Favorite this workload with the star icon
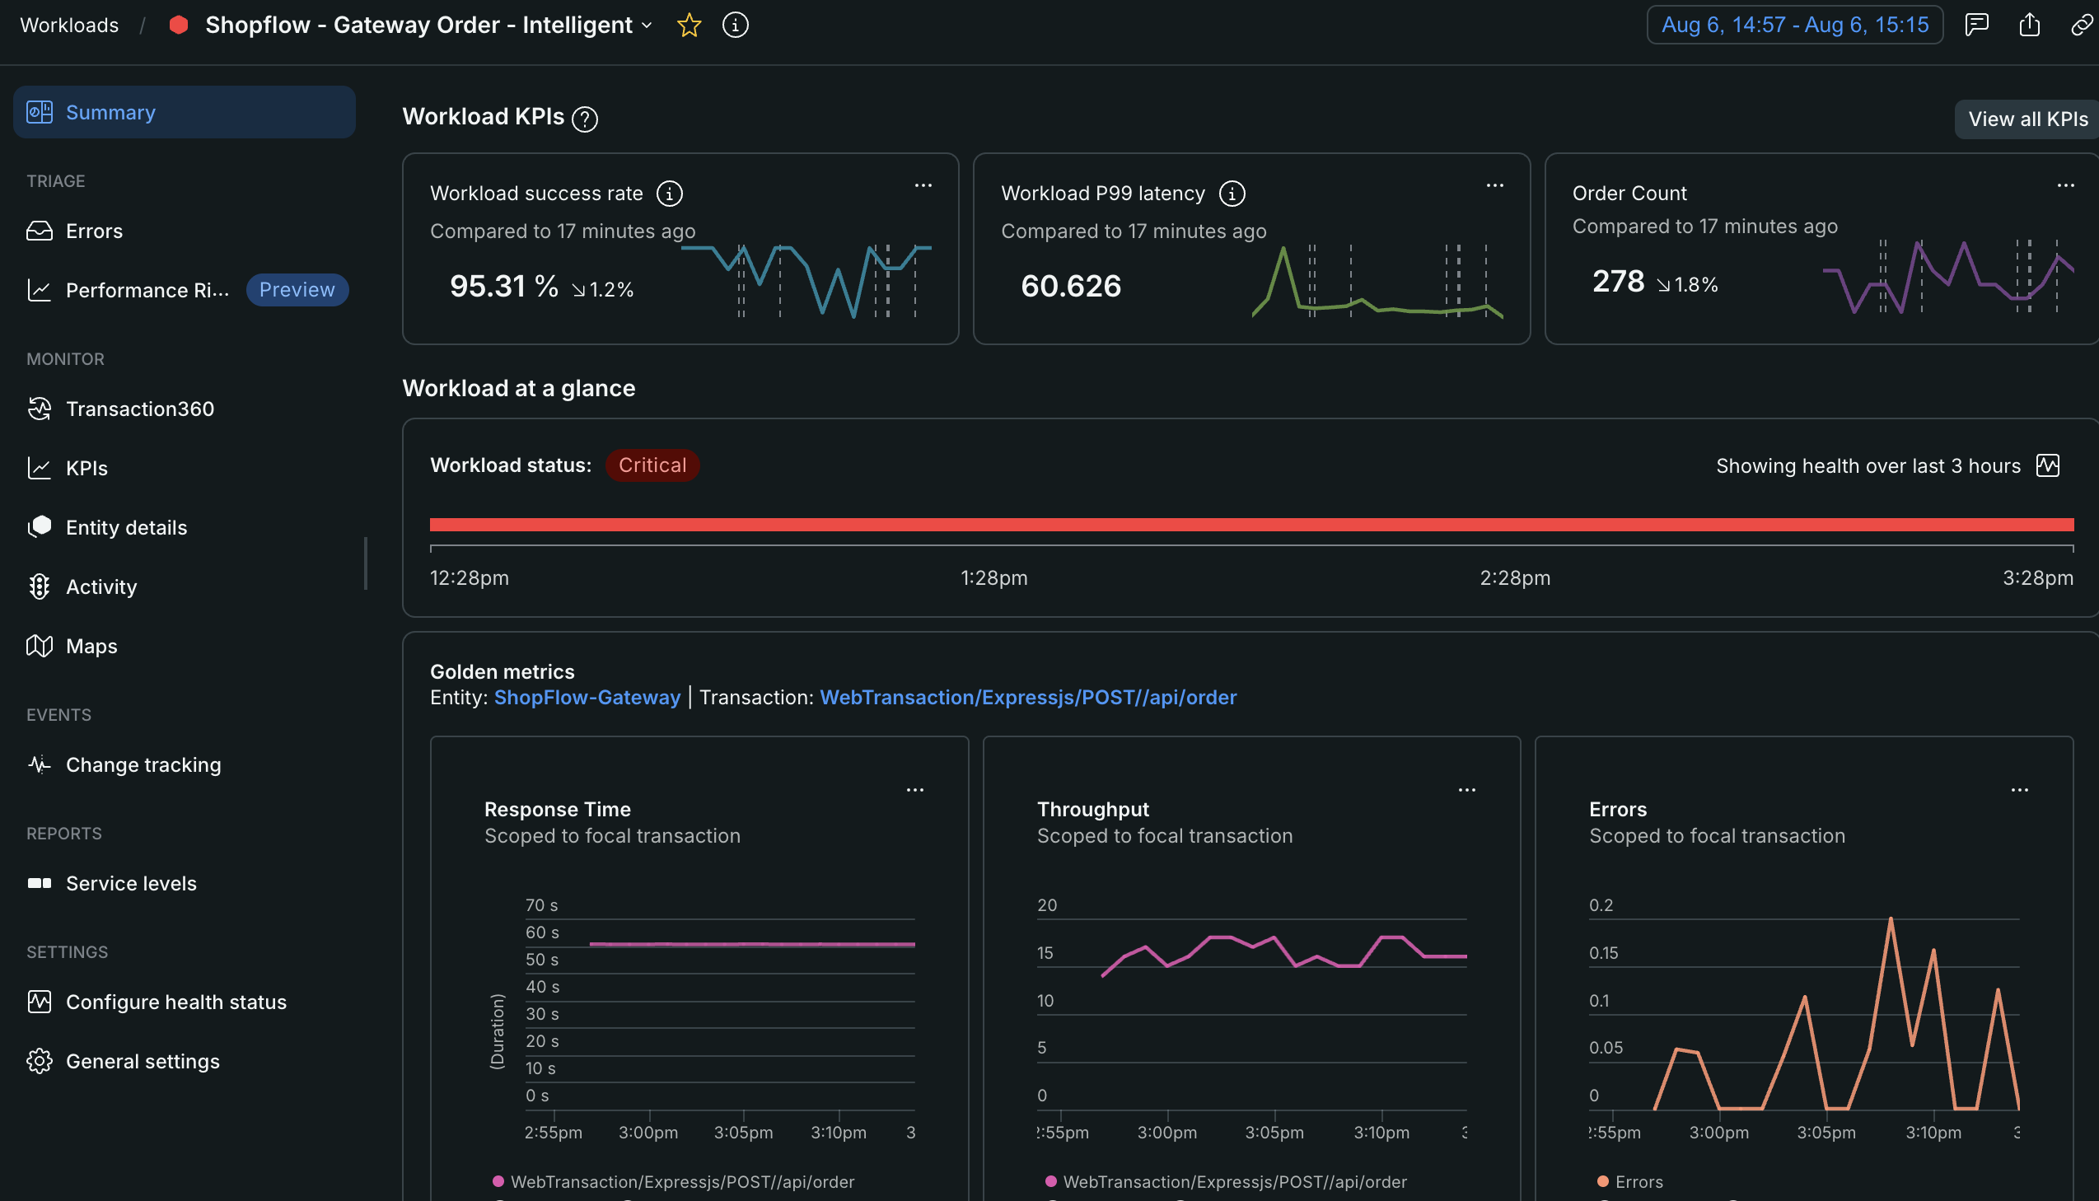This screenshot has width=2099, height=1201. pos(689,25)
